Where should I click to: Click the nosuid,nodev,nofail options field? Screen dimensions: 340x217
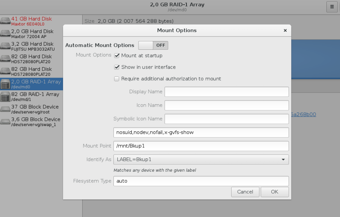pyautogui.click(x=201, y=132)
